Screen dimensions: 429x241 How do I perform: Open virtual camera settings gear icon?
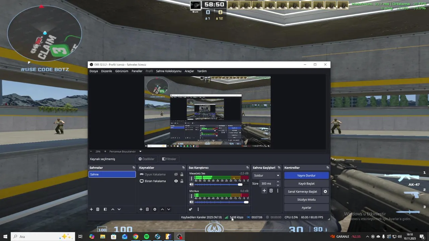(x=325, y=191)
